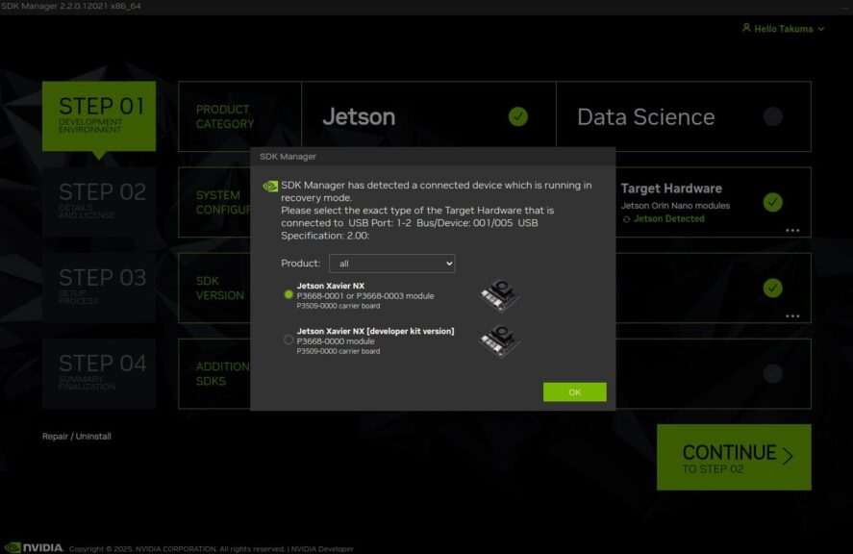
Task: Click the SDK Manager dialog title bar
Action: [x=433, y=156]
